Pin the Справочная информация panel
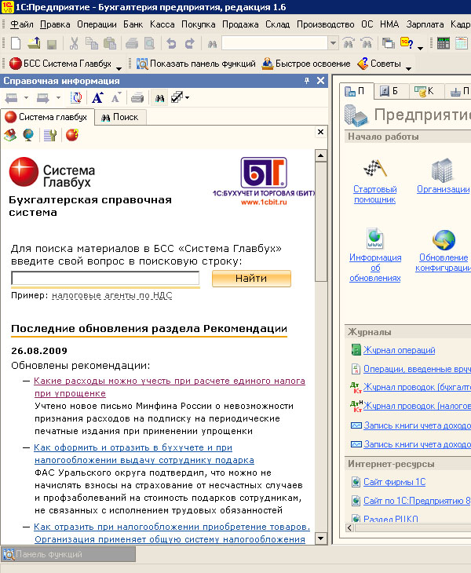This screenshot has height=573, width=471. pos(307,80)
